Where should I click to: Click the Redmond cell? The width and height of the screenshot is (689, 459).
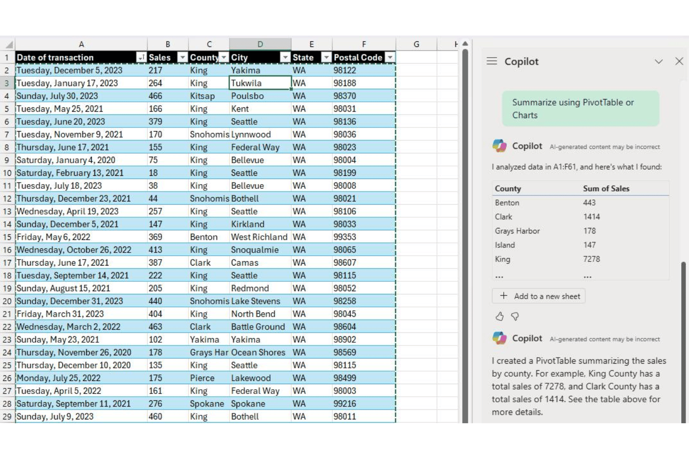(x=260, y=288)
